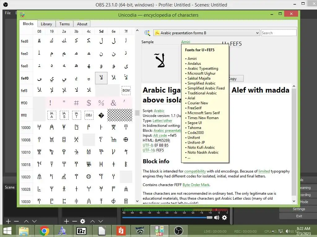
Task: Expand the Arabic presentation forms B block dropdown
Action: click(x=206, y=33)
